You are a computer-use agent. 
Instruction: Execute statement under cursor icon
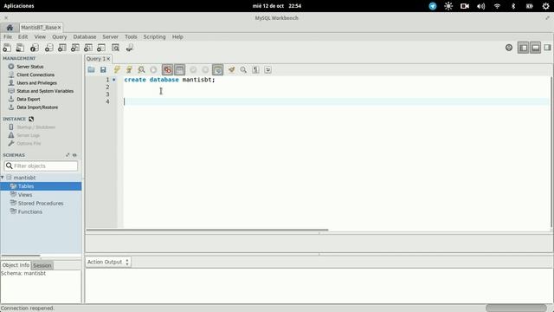tap(129, 69)
